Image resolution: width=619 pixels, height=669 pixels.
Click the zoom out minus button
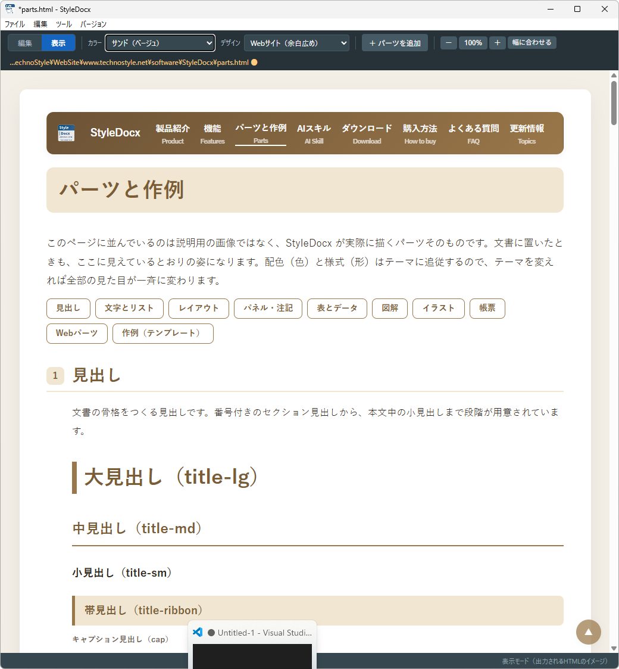click(x=448, y=43)
